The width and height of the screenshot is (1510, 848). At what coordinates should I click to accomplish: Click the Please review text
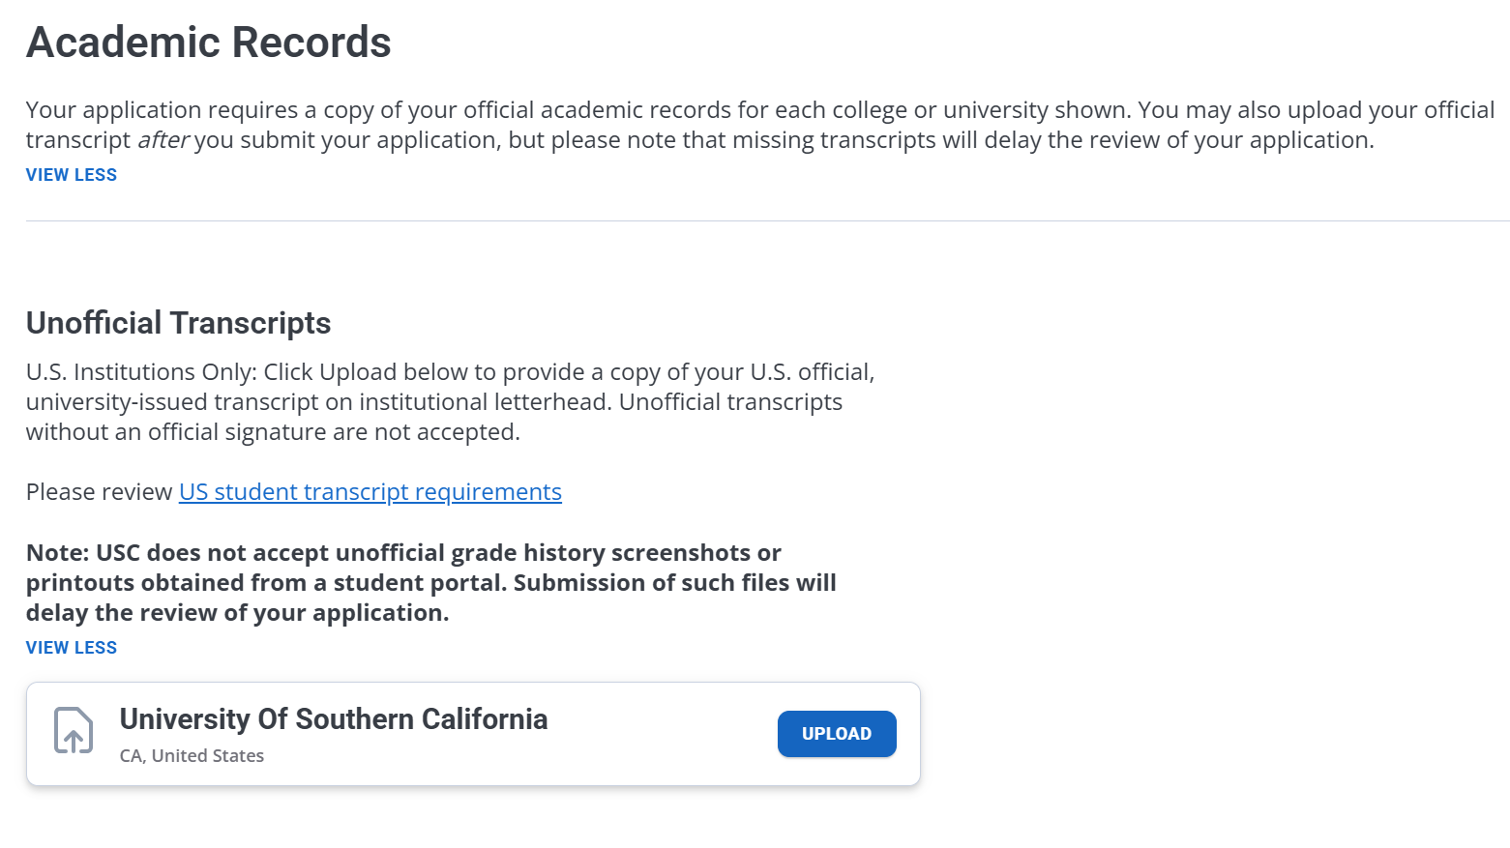pos(100,492)
